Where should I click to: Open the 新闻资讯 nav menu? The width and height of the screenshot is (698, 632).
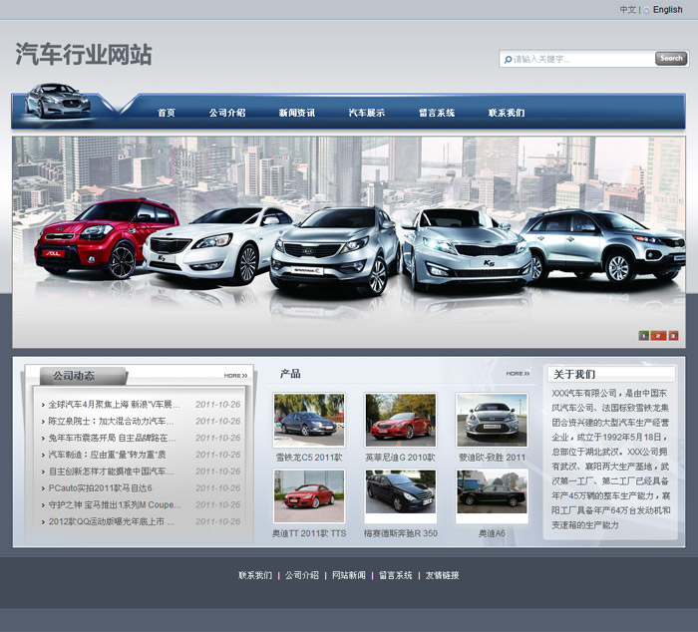(297, 113)
